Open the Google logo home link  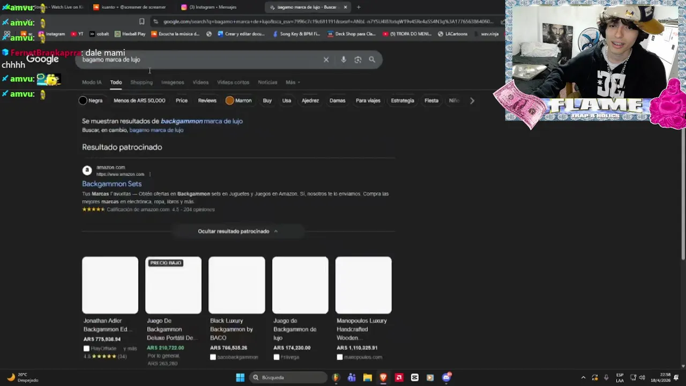pos(42,60)
